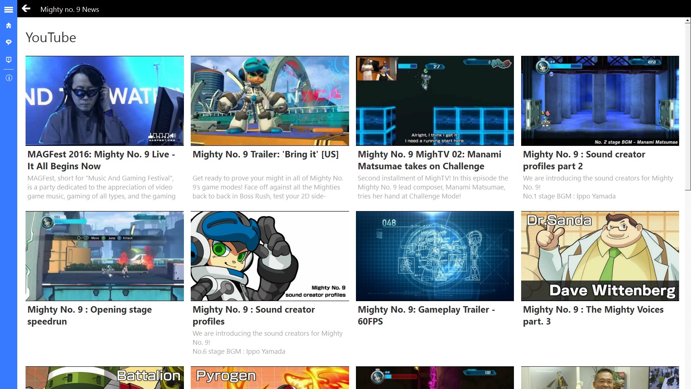691x389 pixels.
Task: Click the back arrow
Action: (x=26, y=9)
